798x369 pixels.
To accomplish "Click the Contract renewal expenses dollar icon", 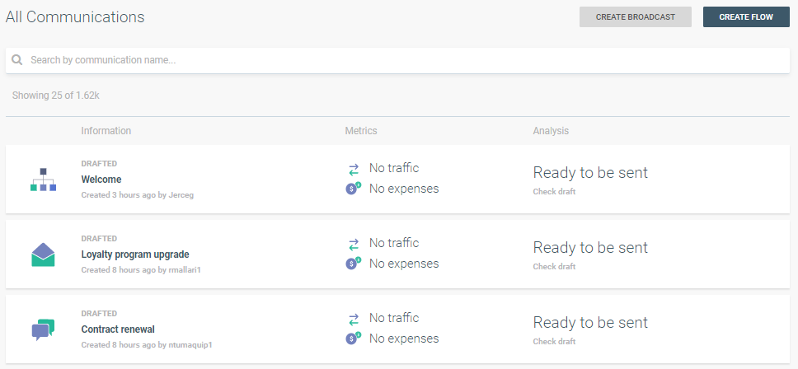I will click(353, 339).
